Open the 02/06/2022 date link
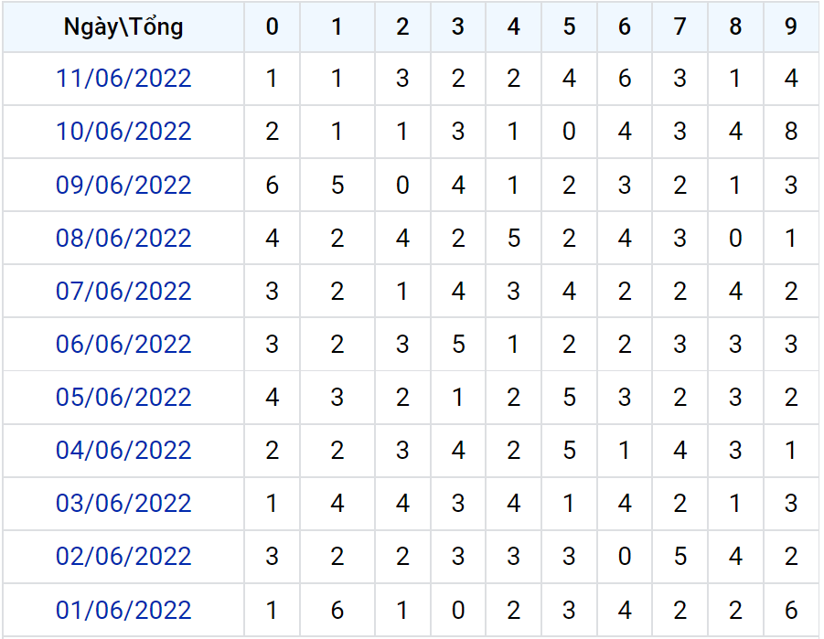Viewport: 824px width, 639px height. pyautogui.click(x=123, y=557)
